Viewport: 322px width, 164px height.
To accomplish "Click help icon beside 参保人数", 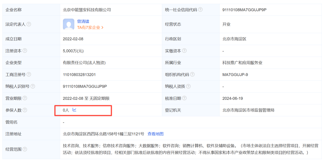I will (25, 110).
